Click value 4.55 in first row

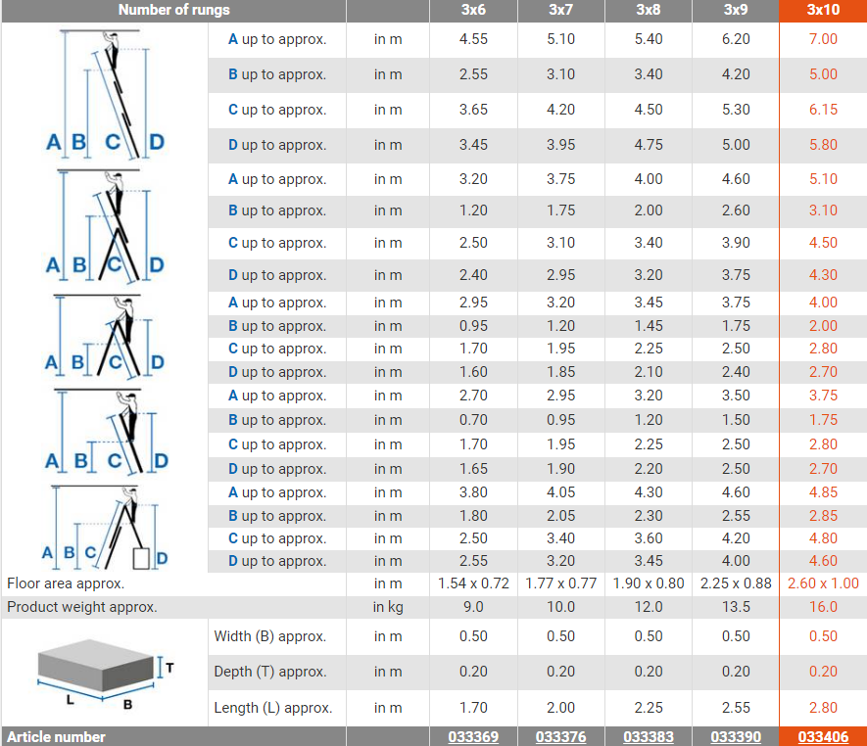(473, 39)
